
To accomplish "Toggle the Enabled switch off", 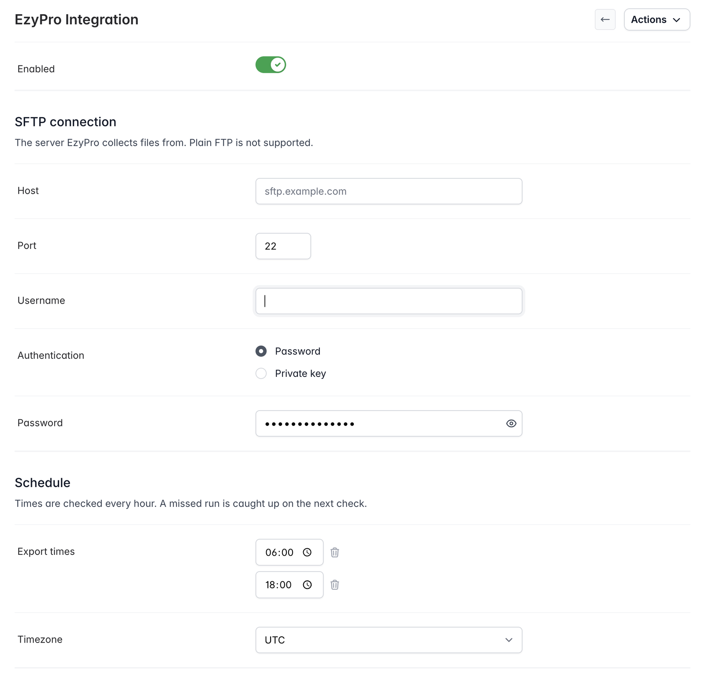I will click(x=271, y=65).
